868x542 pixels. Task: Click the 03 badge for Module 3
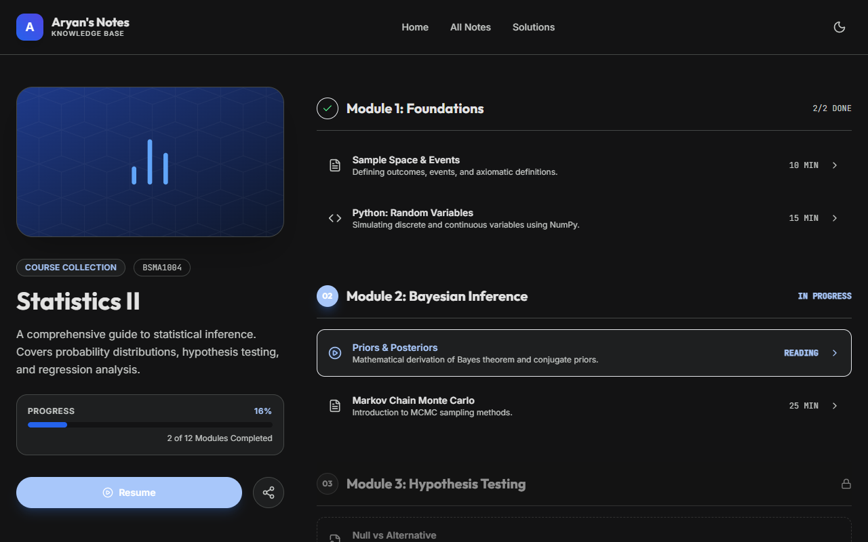[328, 484]
